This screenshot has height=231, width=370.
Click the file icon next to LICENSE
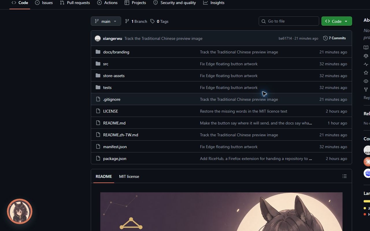point(98,111)
